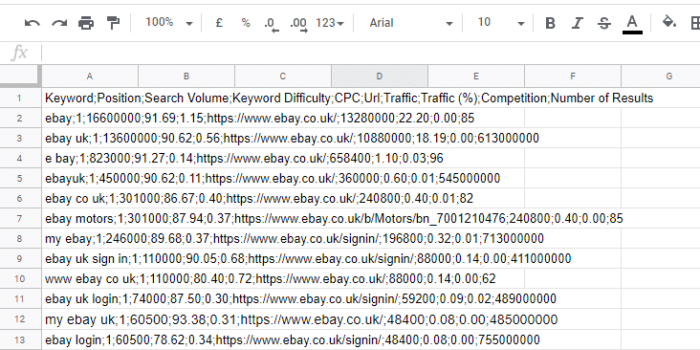
Task: Select cell starting 'ebay motors;1;301000'
Action: pos(90,218)
